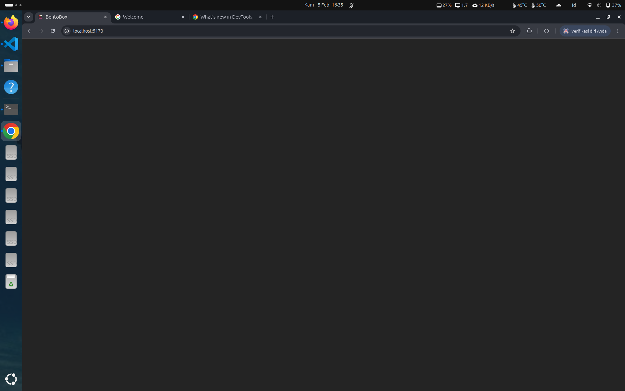Go back using the back arrow

click(29, 31)
